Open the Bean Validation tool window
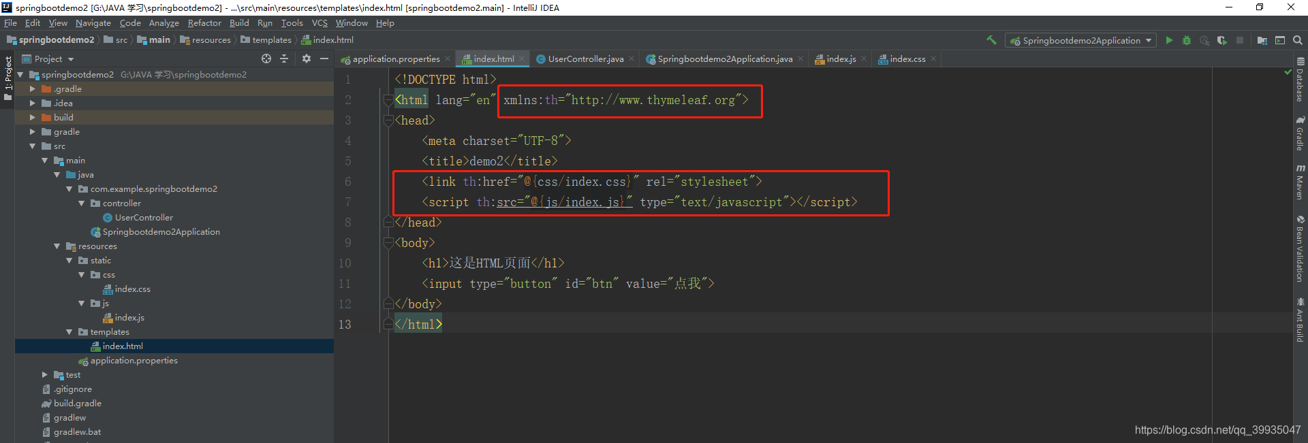This screenshot has width=1308, height=443. coord(1300,249)
